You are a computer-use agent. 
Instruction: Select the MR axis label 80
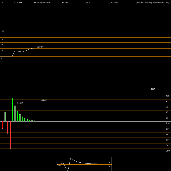[x=167, y=102]
